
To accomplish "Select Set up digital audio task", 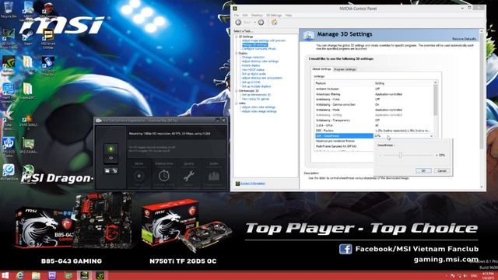I will click(254, 74).
